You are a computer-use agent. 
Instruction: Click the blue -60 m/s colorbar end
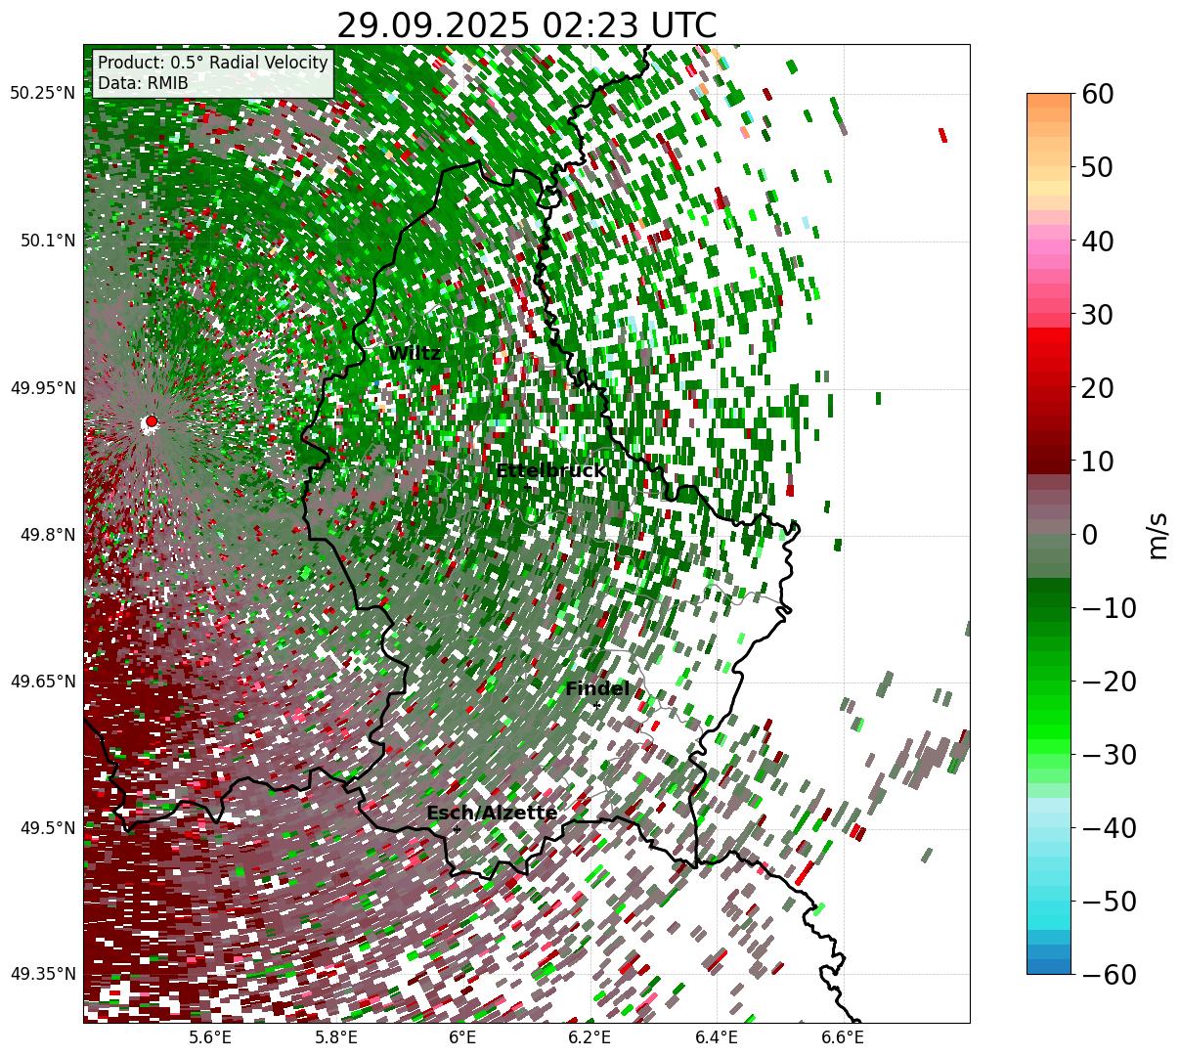pyautogui.click(x=1049, y=966)
